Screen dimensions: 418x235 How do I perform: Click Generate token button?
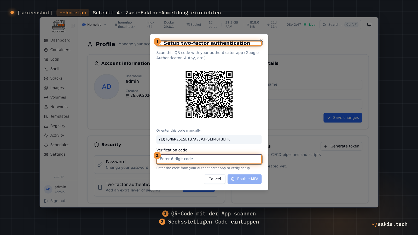click(x=341, y=146)
